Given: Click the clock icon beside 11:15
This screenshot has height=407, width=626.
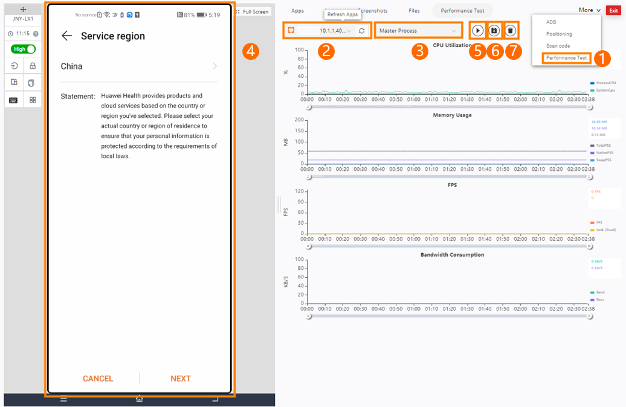Looking at the screenshot, I should (x=11, y=34).
